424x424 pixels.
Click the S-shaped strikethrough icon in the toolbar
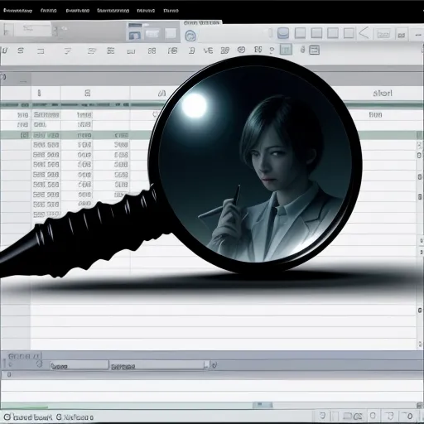pos(21,51)
